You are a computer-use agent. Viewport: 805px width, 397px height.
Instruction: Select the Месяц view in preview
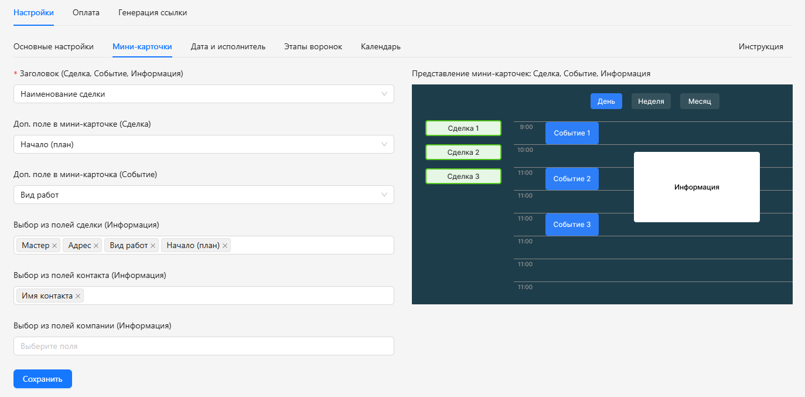(700, 101)
